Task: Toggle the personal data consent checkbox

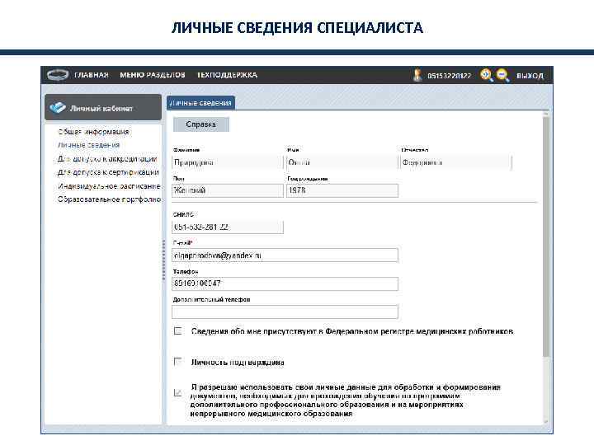Action: 177,392
